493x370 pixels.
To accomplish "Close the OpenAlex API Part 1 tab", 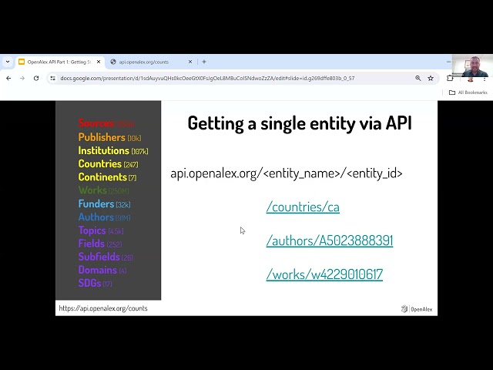I will click(99, 62).
